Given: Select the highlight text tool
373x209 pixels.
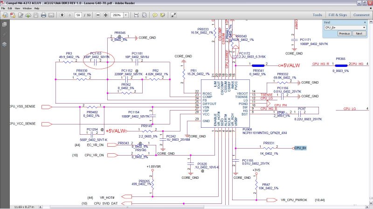Looking at the screenshot, I should coord(163,15).
